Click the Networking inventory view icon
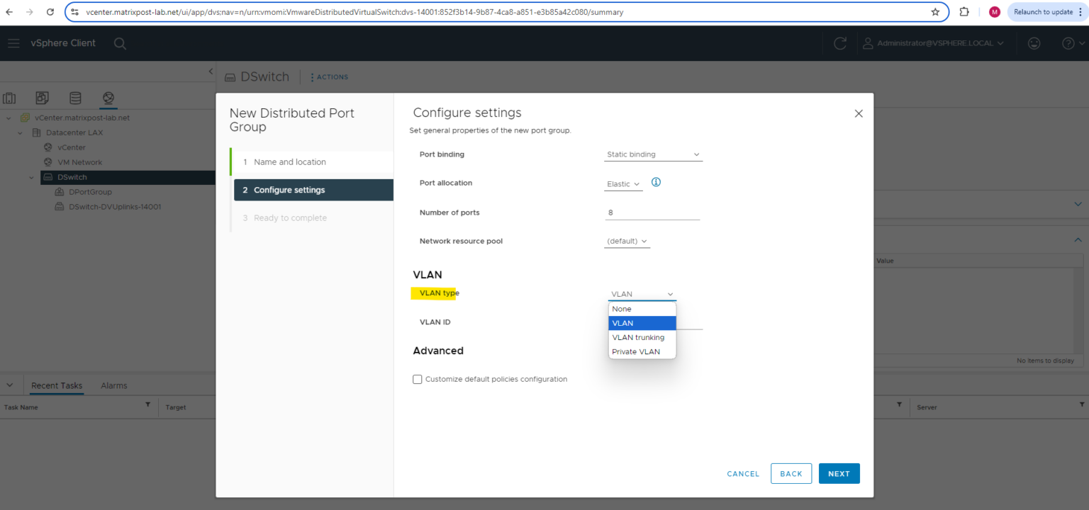This screenshot has width=1089, height=510. click(x=107, y=98)
